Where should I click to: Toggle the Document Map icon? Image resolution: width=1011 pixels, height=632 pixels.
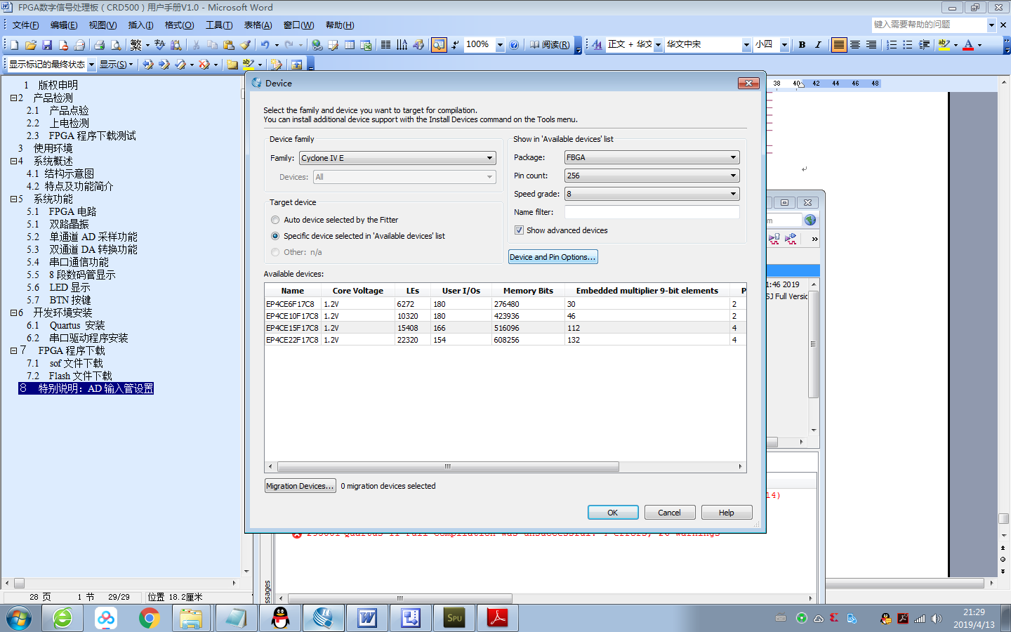click(x=437, y=44)
